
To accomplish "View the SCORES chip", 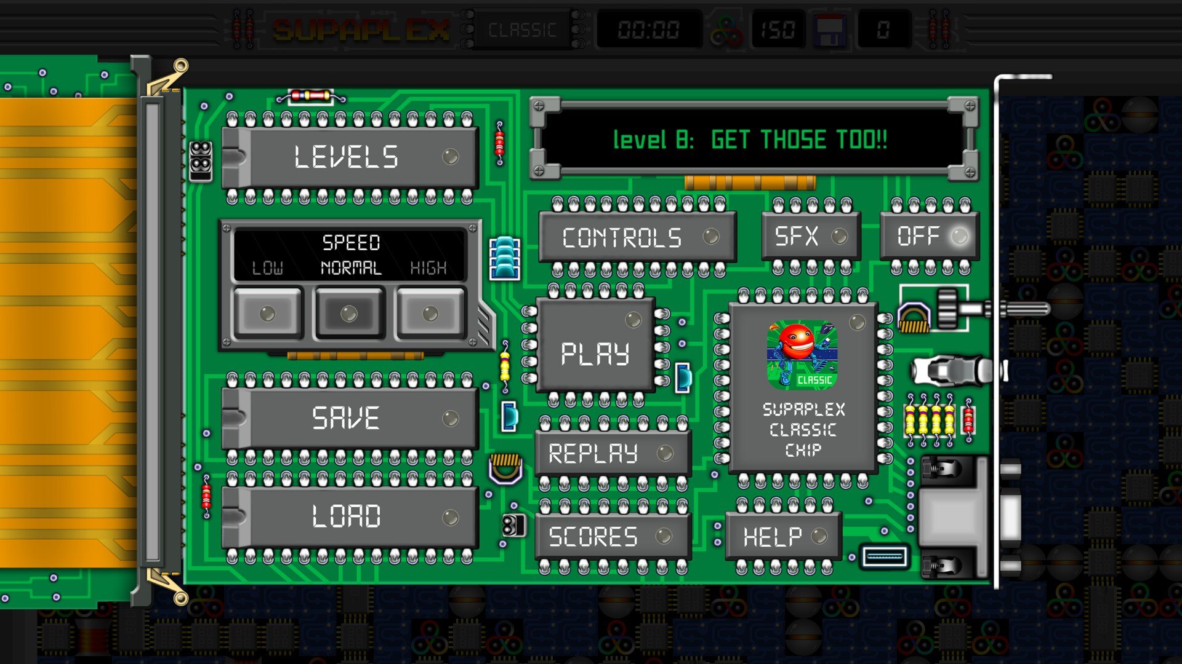I will (612, 537).
